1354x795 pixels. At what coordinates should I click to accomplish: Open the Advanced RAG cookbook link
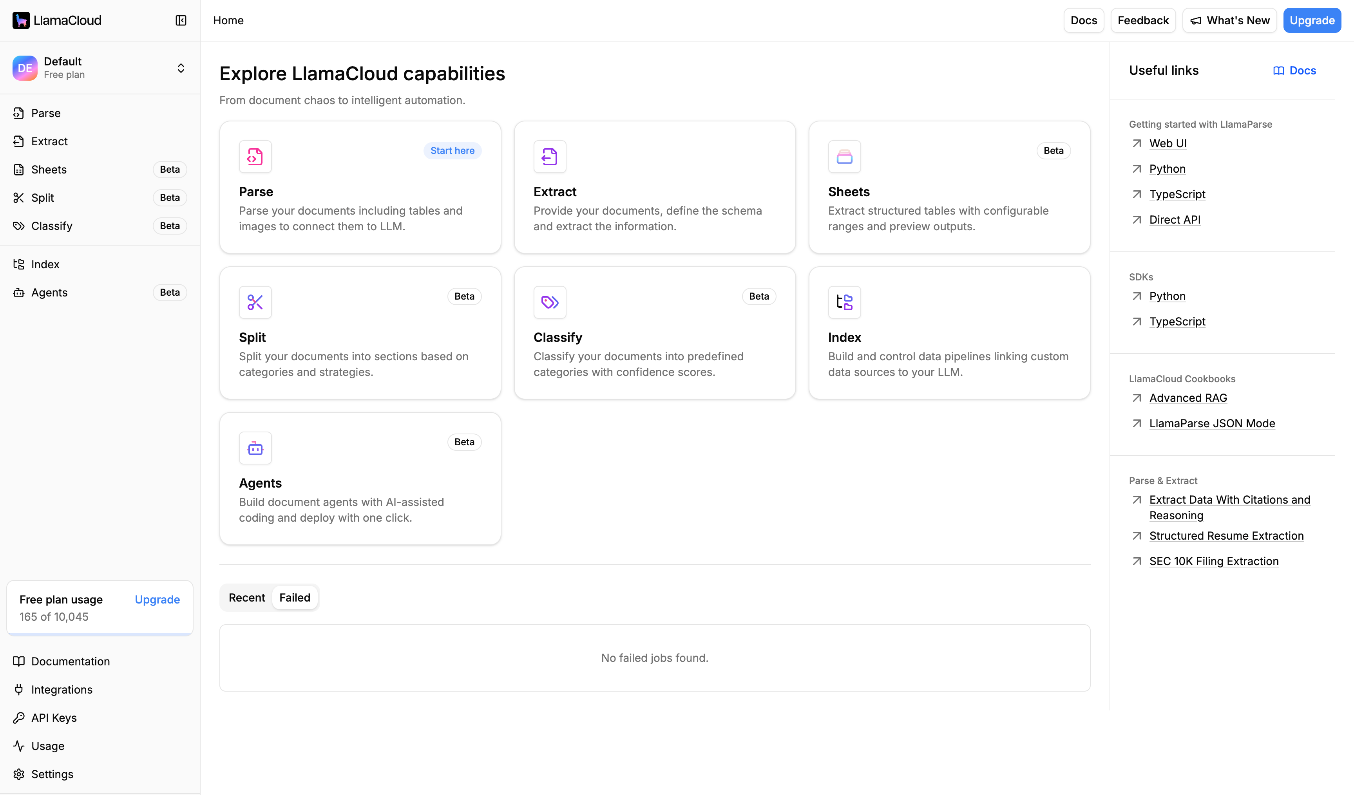click(1188, 398)
